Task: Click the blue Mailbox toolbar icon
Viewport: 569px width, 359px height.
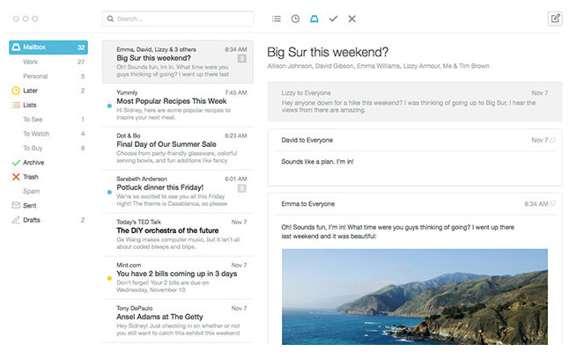Action: [x=314, y=18]
